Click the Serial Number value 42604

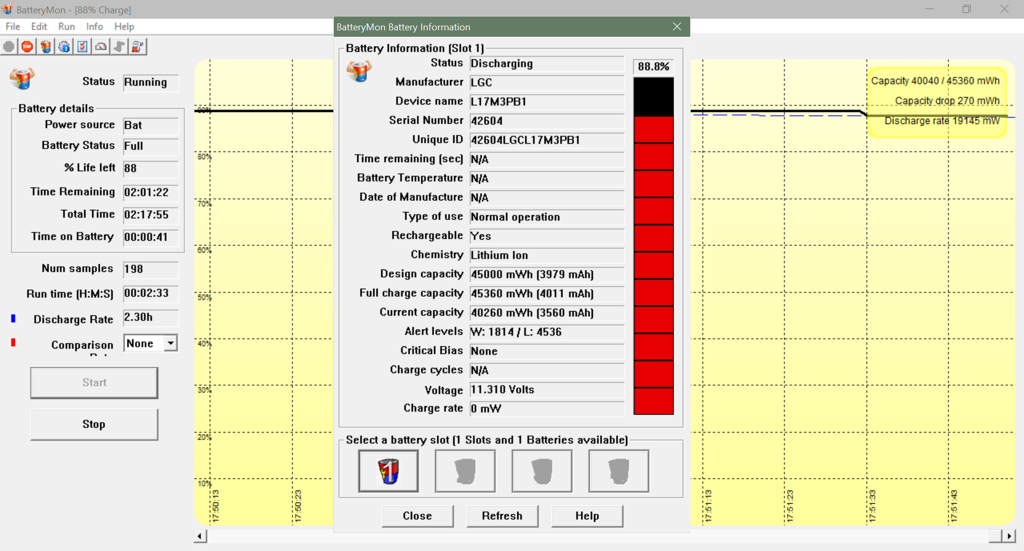click(547, 121)
